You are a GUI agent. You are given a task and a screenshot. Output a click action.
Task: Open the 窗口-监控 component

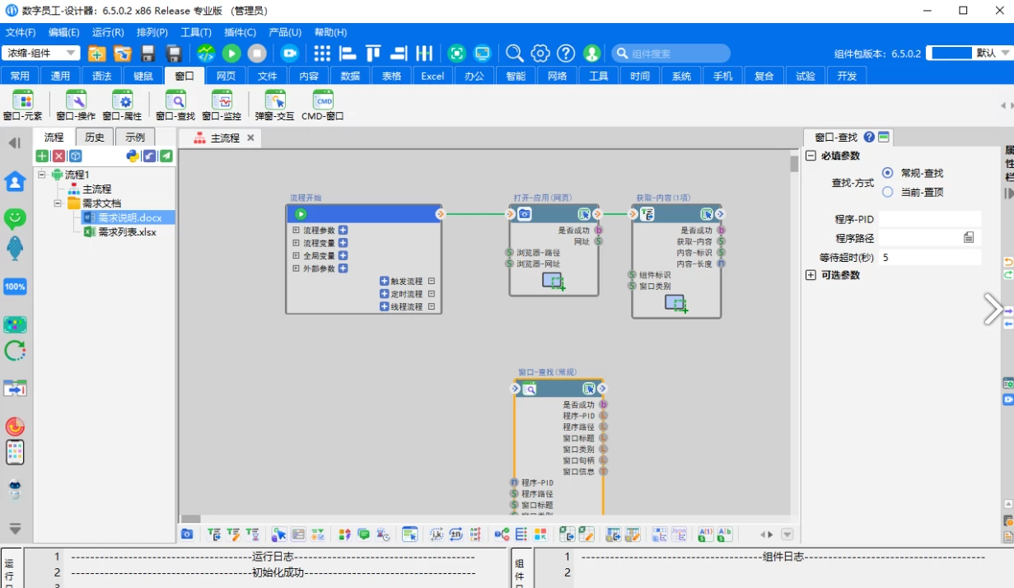[222, 100]
